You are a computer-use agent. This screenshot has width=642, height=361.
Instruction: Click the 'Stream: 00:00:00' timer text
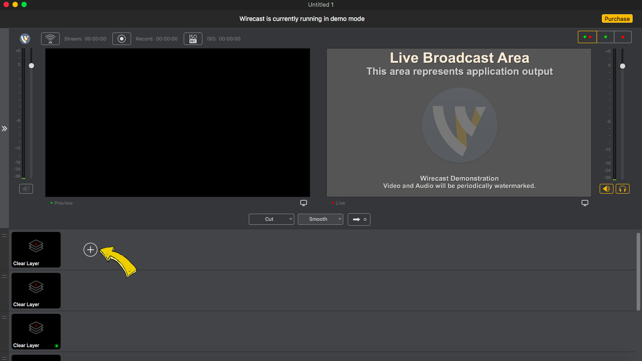click(85, 39)
